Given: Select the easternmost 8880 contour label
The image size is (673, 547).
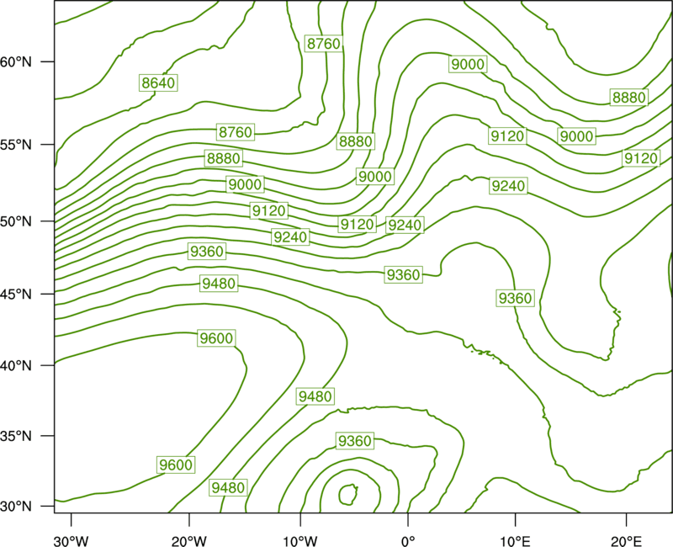Looking at the screenshot, I should pos(628,98).
